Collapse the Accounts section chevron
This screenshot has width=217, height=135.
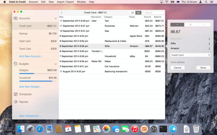pyautogui.click(x=55, y=18)
